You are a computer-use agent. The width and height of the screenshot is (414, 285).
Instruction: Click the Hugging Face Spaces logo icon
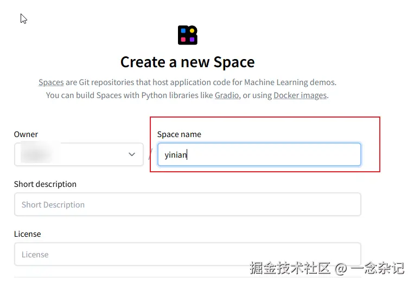[188, 35]
